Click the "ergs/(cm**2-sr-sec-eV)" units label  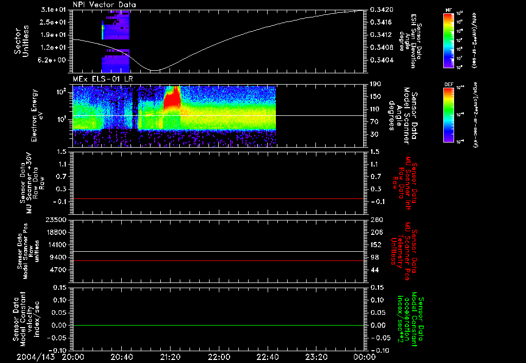[x=475, y=114]
